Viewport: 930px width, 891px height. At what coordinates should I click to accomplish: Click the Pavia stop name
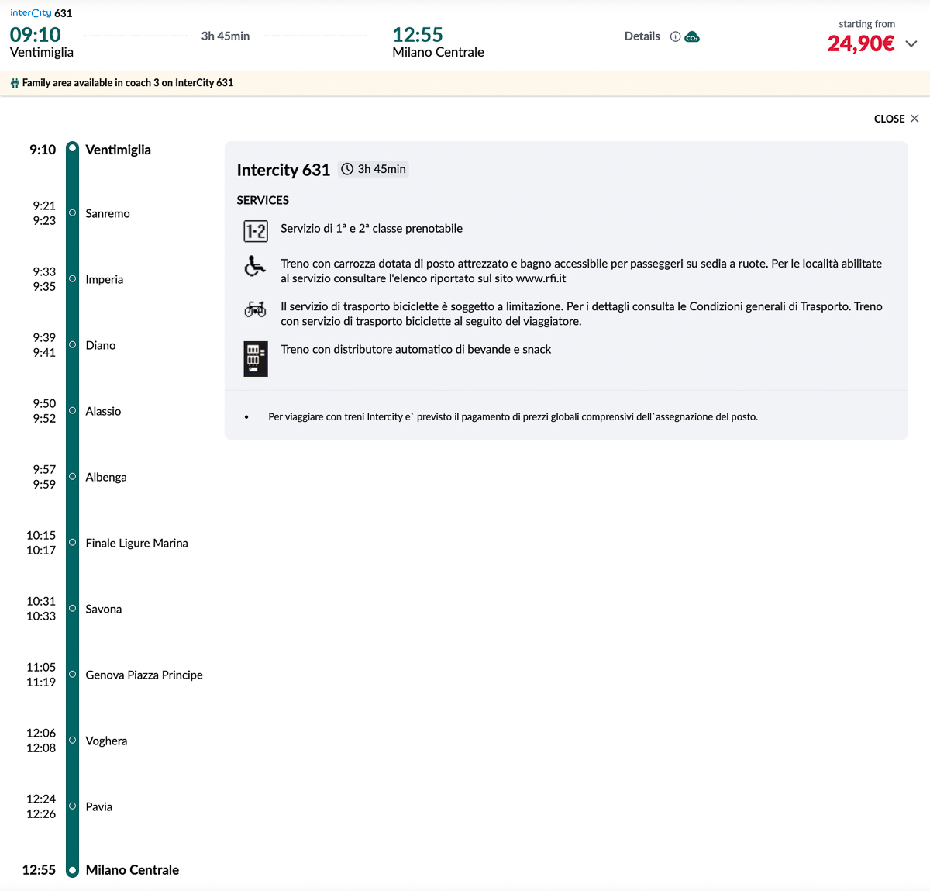(x=99, y=806)
